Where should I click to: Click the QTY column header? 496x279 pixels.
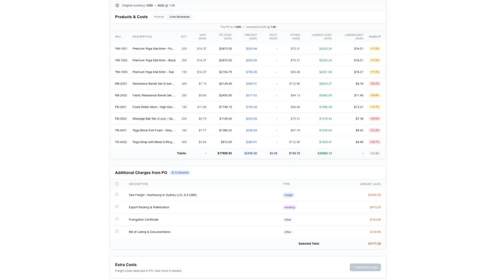coord(184,37)
